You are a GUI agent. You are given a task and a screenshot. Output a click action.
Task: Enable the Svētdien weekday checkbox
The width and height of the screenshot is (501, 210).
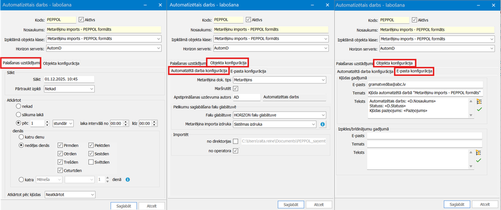[91, 162]
